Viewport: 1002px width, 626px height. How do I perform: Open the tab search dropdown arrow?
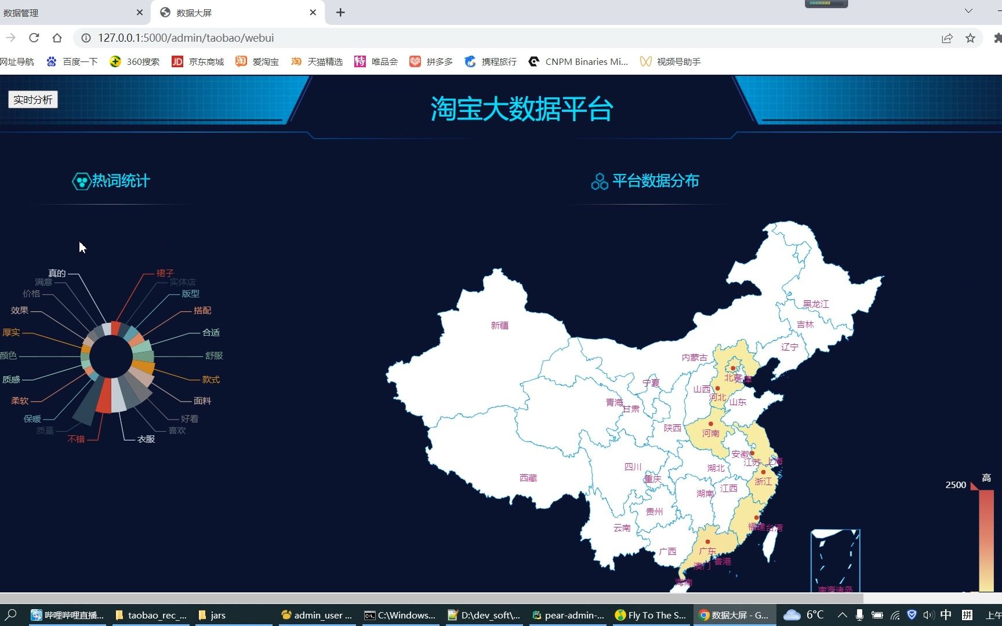pyautogui.click(x=968, y=11)
